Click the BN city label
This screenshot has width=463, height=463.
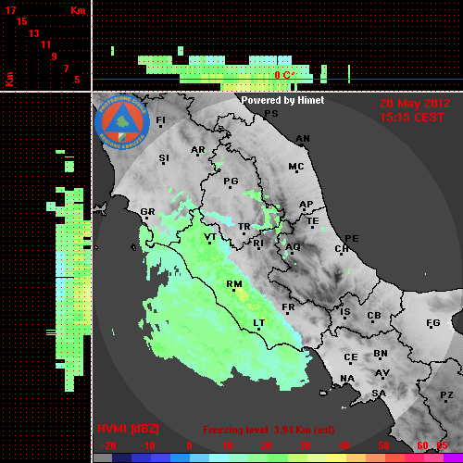point(381,354)
